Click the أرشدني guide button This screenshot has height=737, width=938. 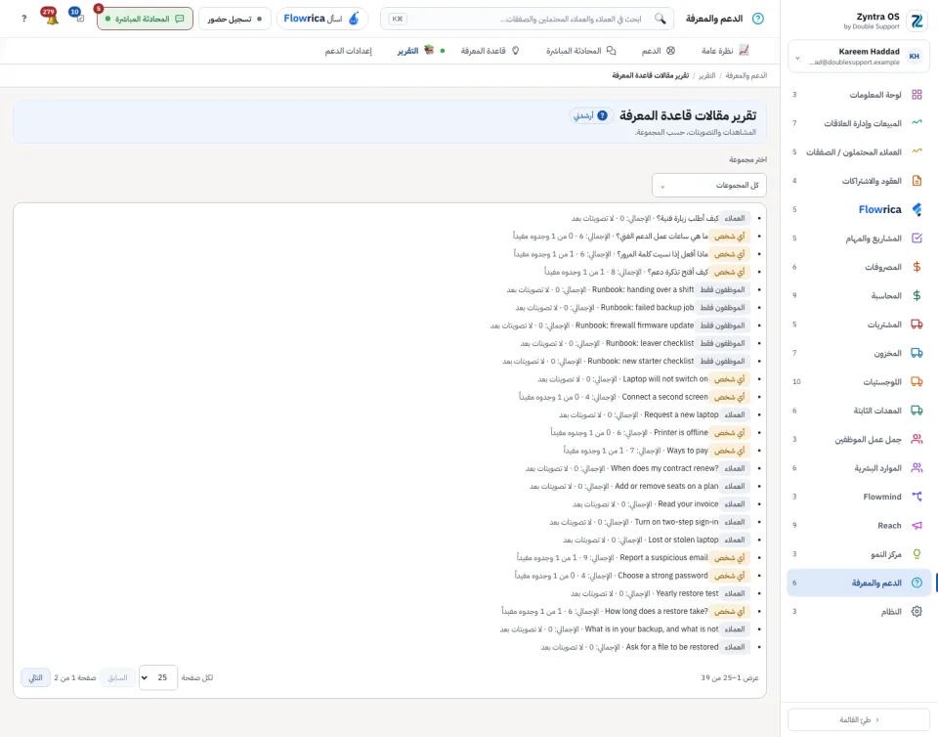tap(590, 115)
